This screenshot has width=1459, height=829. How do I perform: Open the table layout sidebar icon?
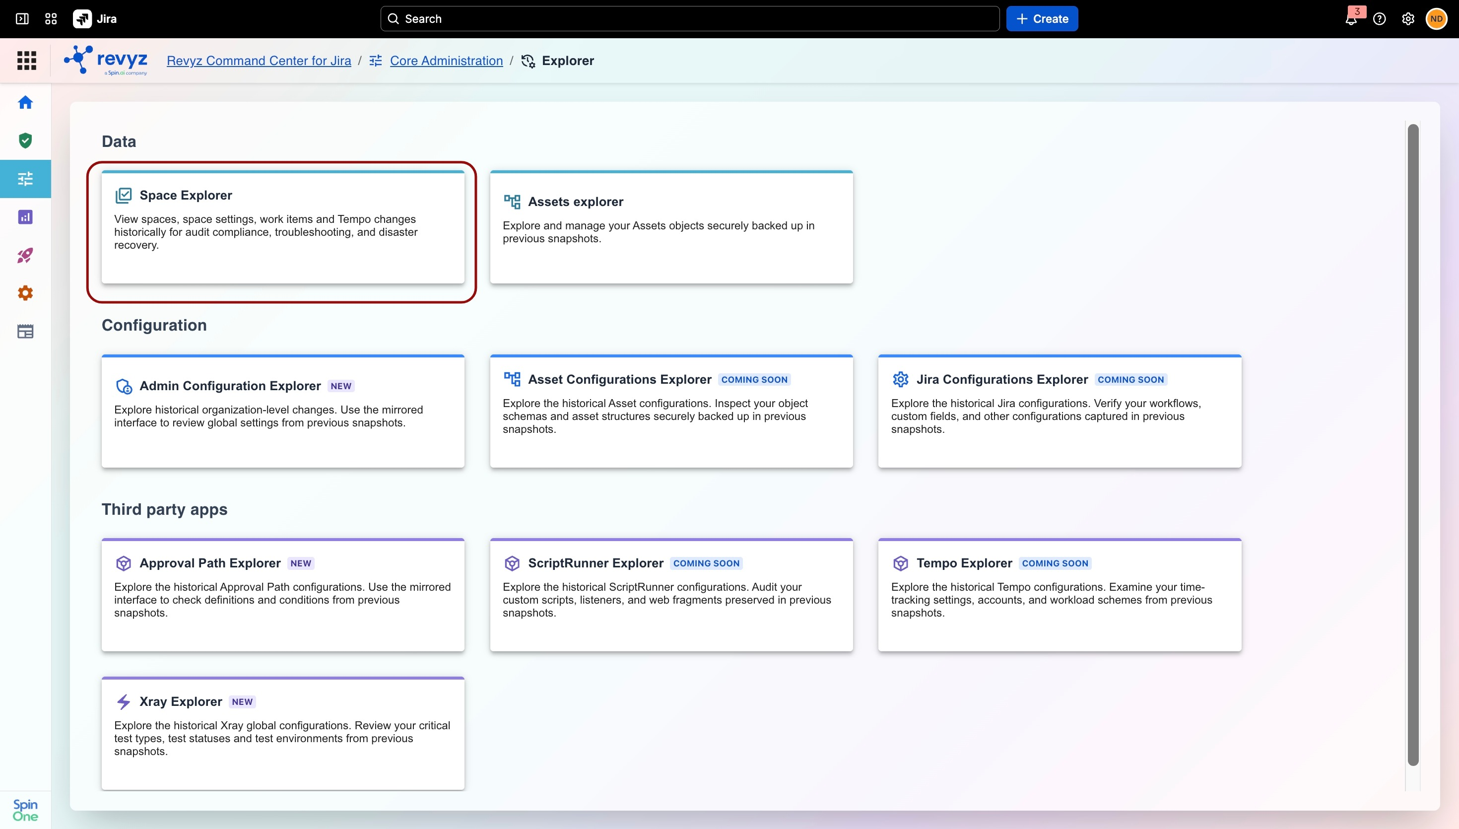[25, 332]
